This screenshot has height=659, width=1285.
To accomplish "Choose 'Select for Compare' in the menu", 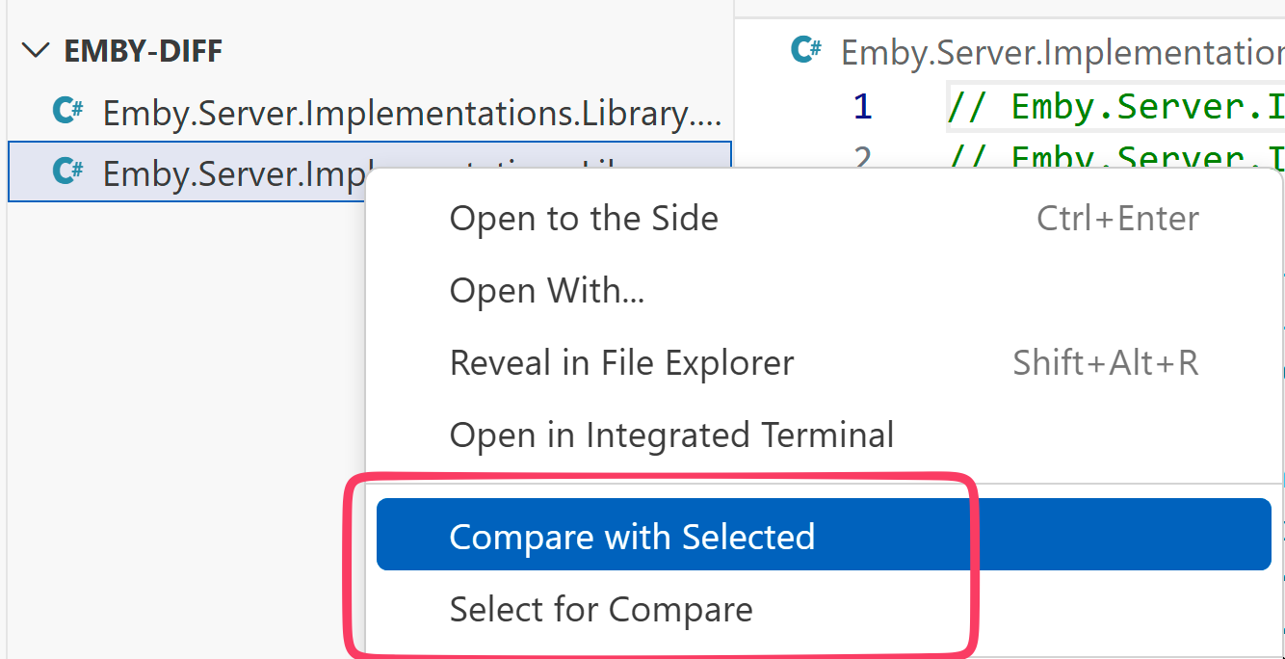I will (600, 609).
